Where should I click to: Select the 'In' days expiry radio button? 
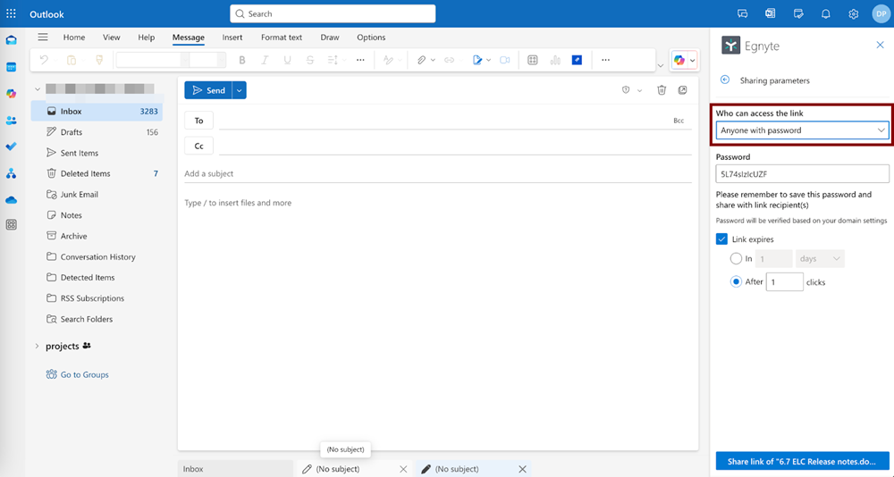(x=736, y=259)
